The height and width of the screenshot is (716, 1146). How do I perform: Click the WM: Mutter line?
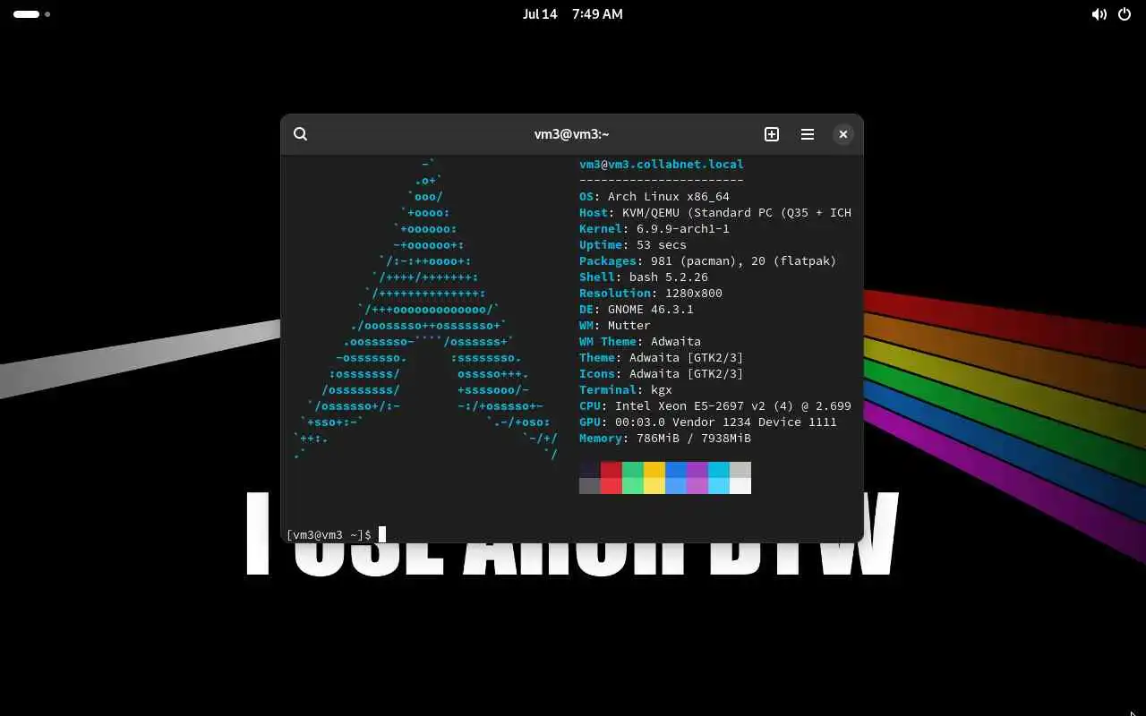click(615, 326)
